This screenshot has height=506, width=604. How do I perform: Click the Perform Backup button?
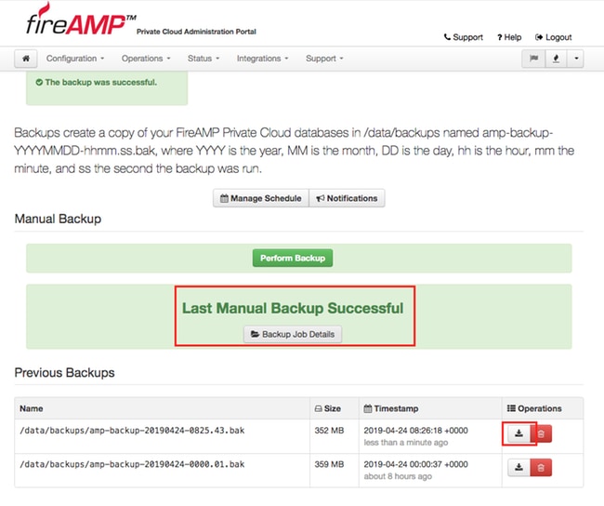[x=293, y=258]
